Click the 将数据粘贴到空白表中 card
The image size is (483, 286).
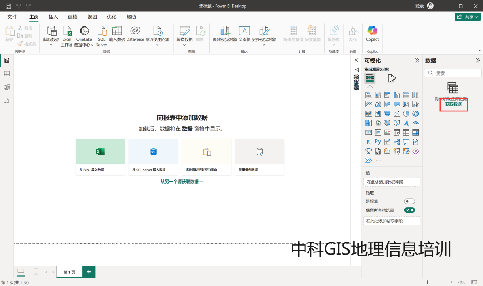[x=206, y=157]
